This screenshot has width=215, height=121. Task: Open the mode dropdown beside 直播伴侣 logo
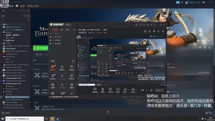(x=68, y=24)
